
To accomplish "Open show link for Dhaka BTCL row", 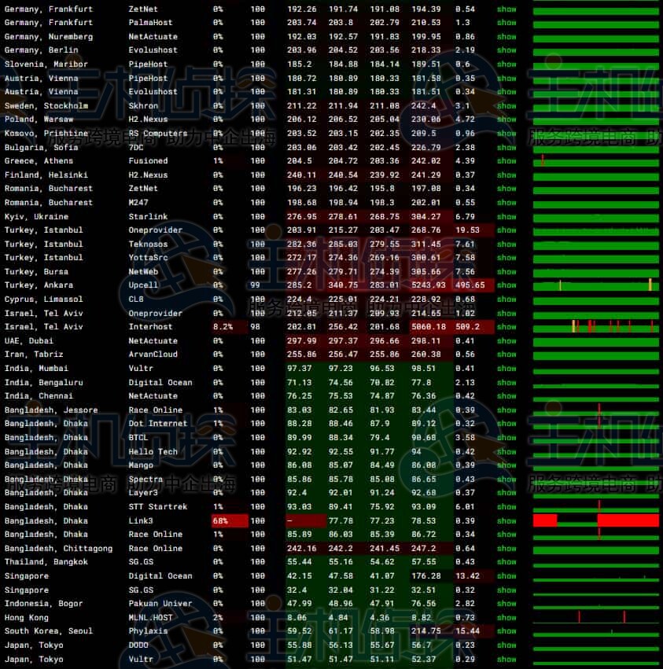I will tap(506, 438).
